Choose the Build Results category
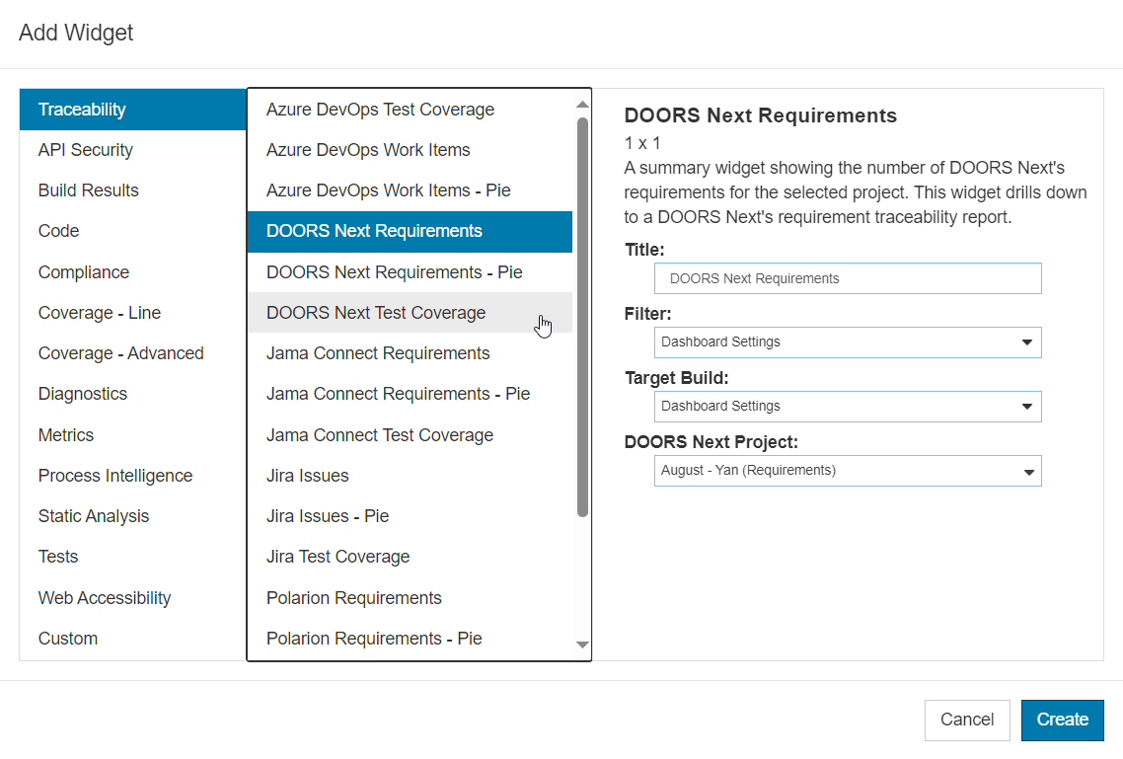1123x759 pixels. [x=132, y=190]
